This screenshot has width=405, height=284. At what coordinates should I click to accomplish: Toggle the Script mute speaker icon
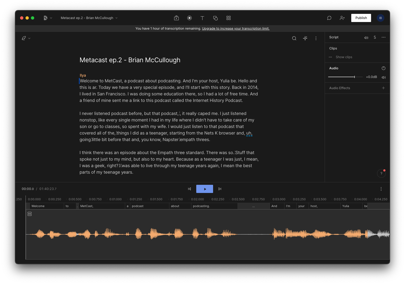tap(366, 38)
